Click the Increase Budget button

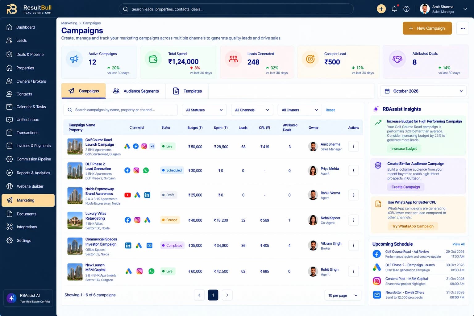pos(404,149)
